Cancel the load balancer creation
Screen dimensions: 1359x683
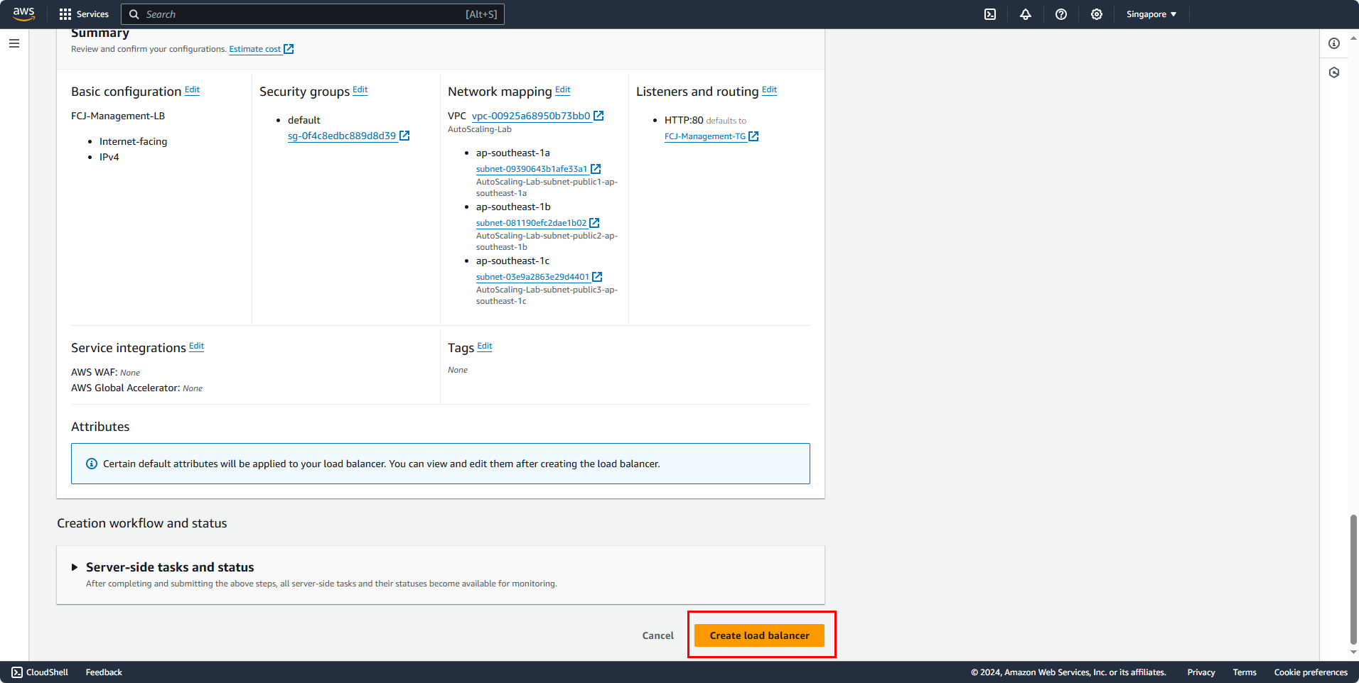pos(657,635)
